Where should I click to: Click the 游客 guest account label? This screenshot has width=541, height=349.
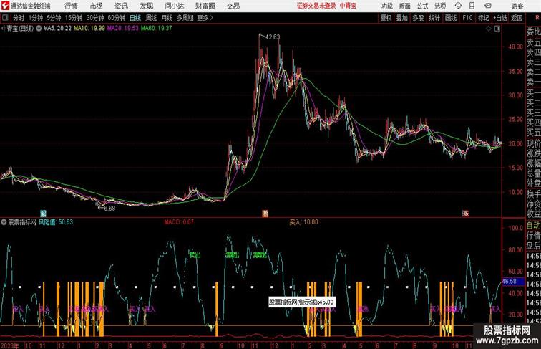point(517,6)
